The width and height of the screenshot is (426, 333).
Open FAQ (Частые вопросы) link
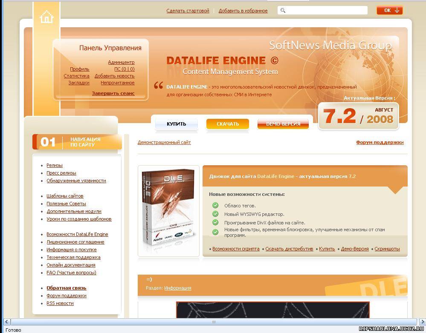[x=71, y=273]
